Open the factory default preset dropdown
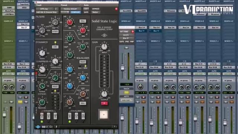The width and height of the screenshot is (238, 134). pyautogui.click(x=71, y=9)
